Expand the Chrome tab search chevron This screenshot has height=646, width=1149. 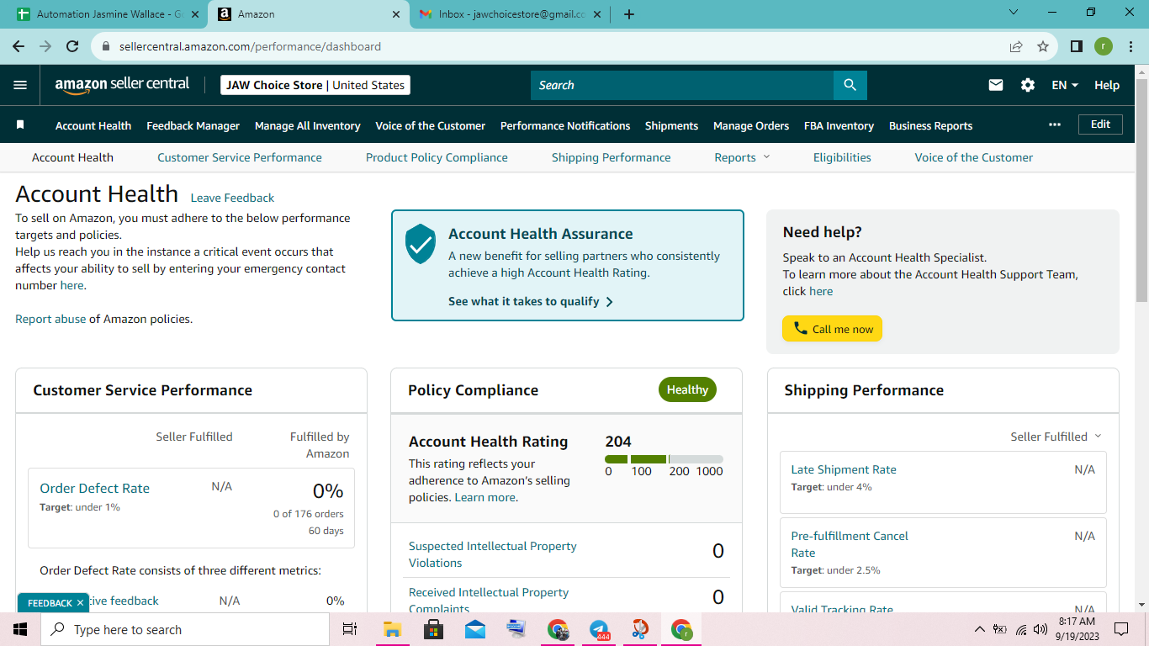point(1013,13)
